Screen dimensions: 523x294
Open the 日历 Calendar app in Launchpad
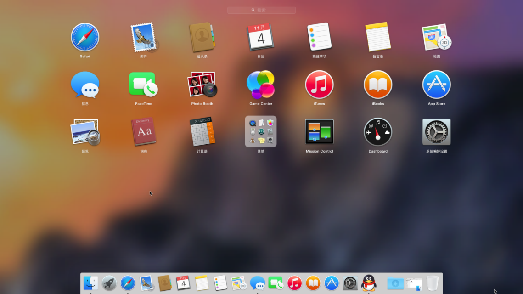[261, 37]
